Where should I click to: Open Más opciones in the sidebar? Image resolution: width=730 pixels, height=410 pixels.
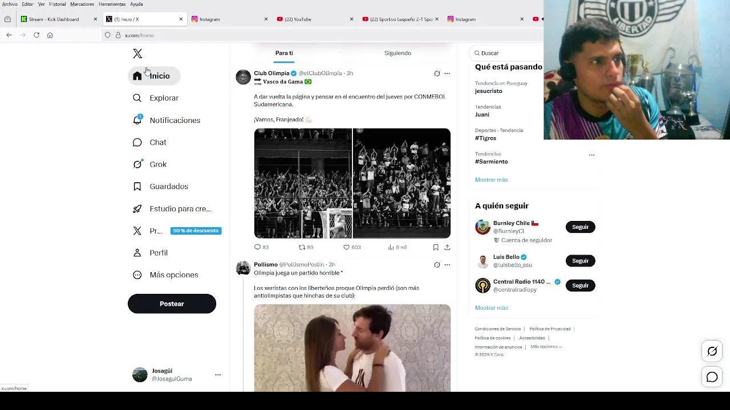pyautogui.click(x=165, y=275)
